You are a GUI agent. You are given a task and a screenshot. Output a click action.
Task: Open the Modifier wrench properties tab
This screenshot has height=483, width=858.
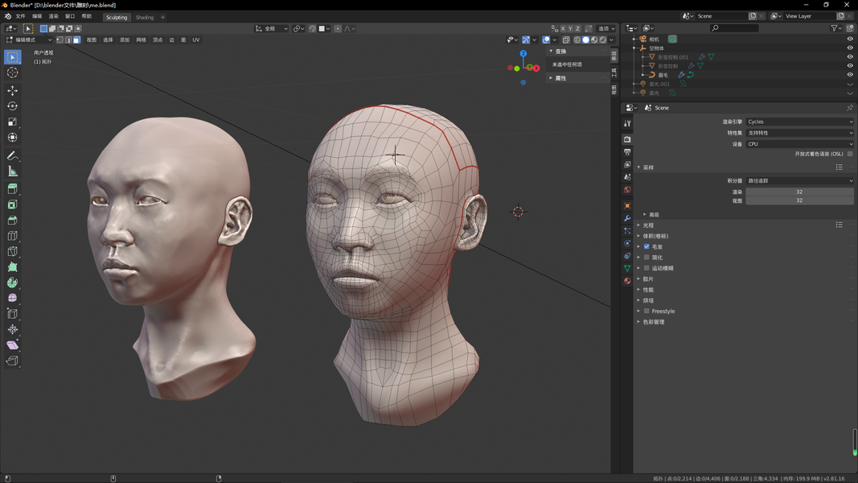tap(627, 218)
